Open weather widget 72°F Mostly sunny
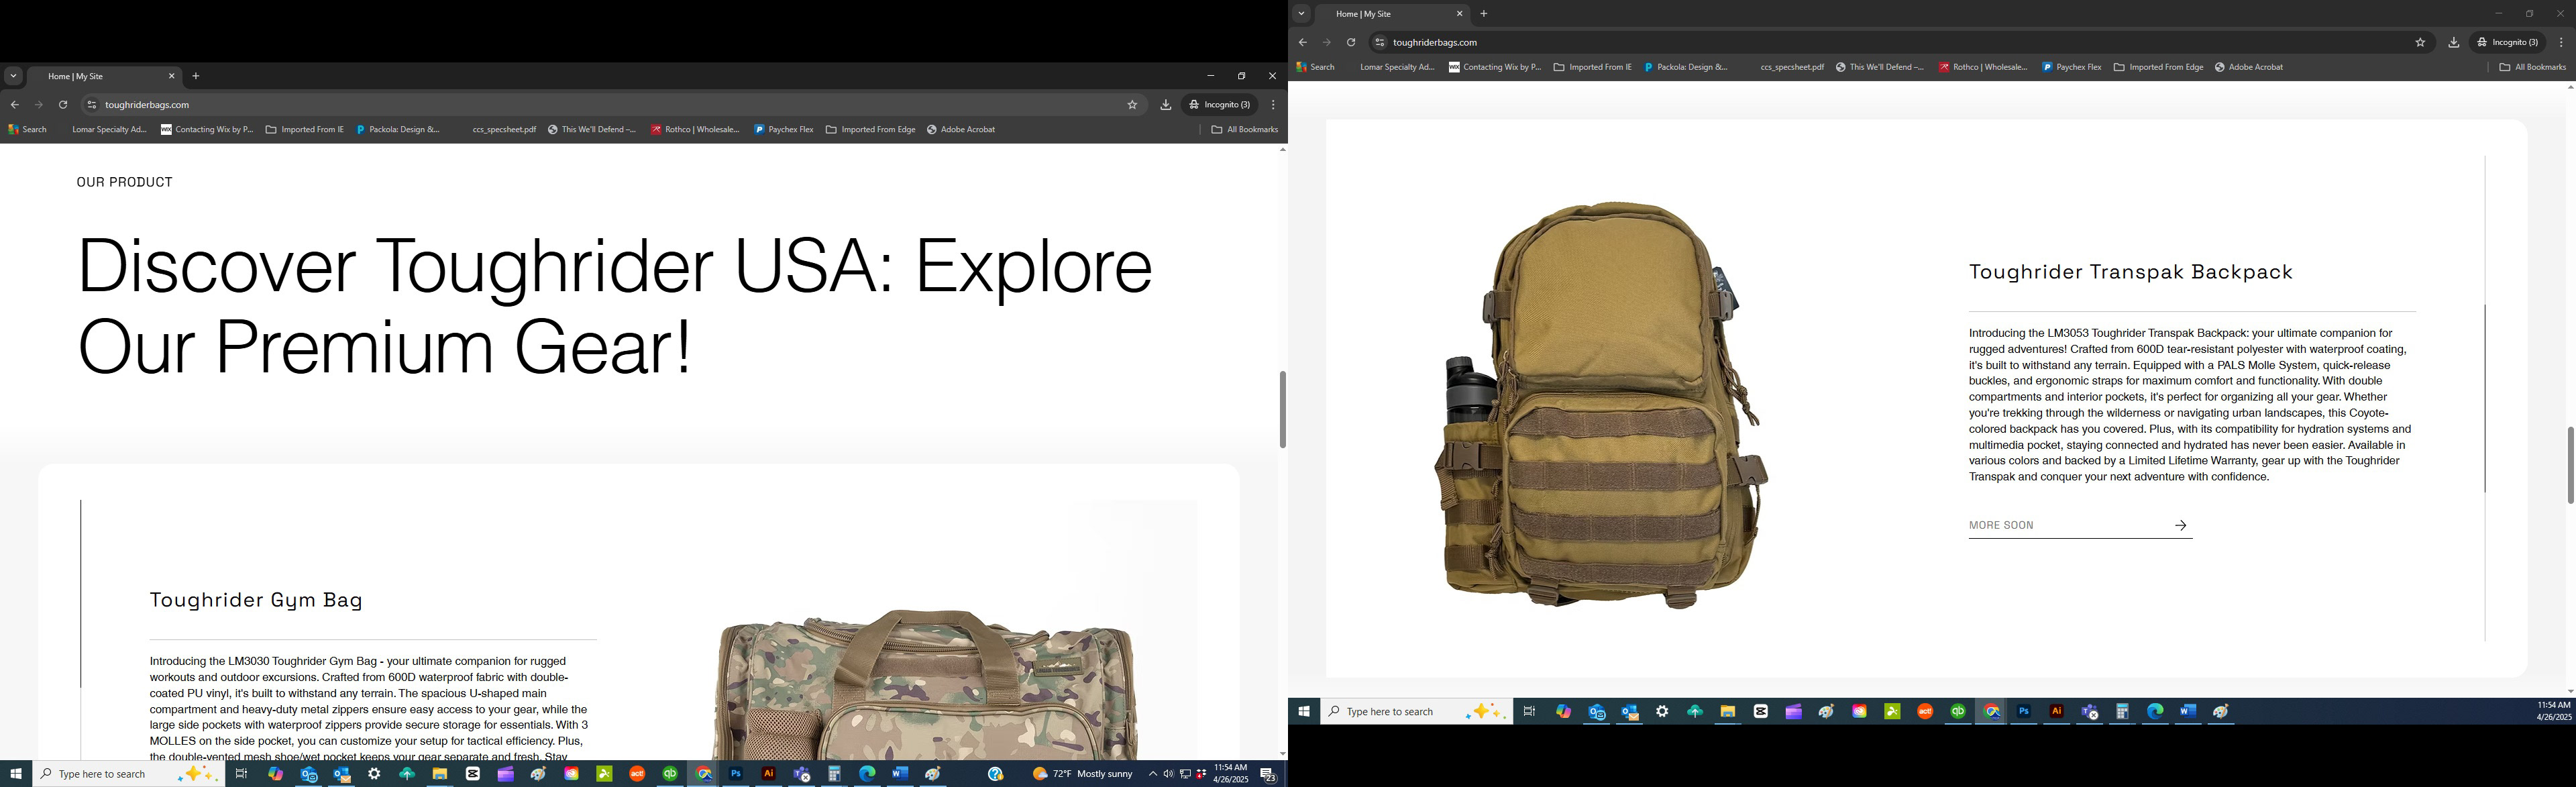 tap(1083, 774)
